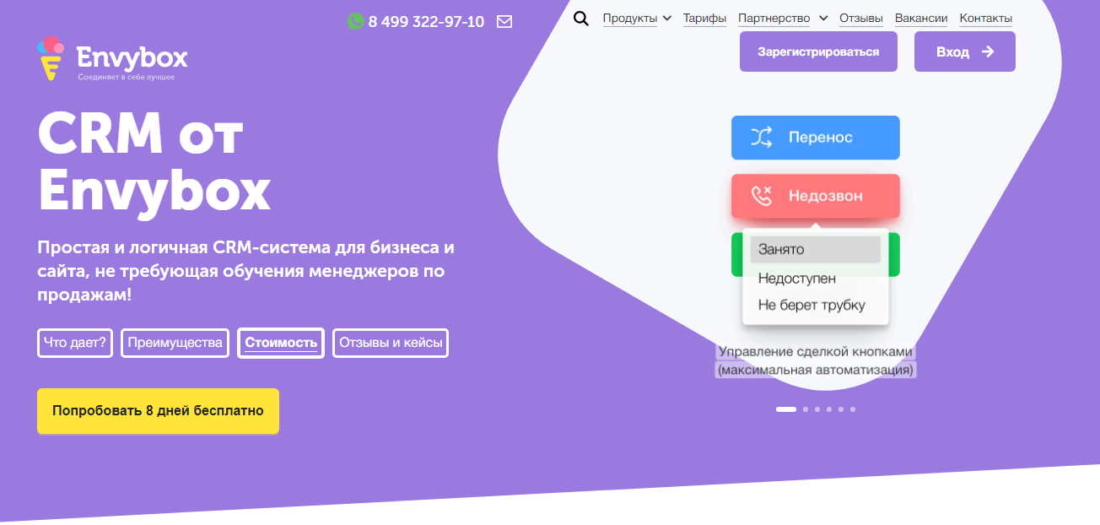Jump to the Стоимость section
Image resolution: width=1100 pixels, height=525 pixels.
click(x=281, y=343)
